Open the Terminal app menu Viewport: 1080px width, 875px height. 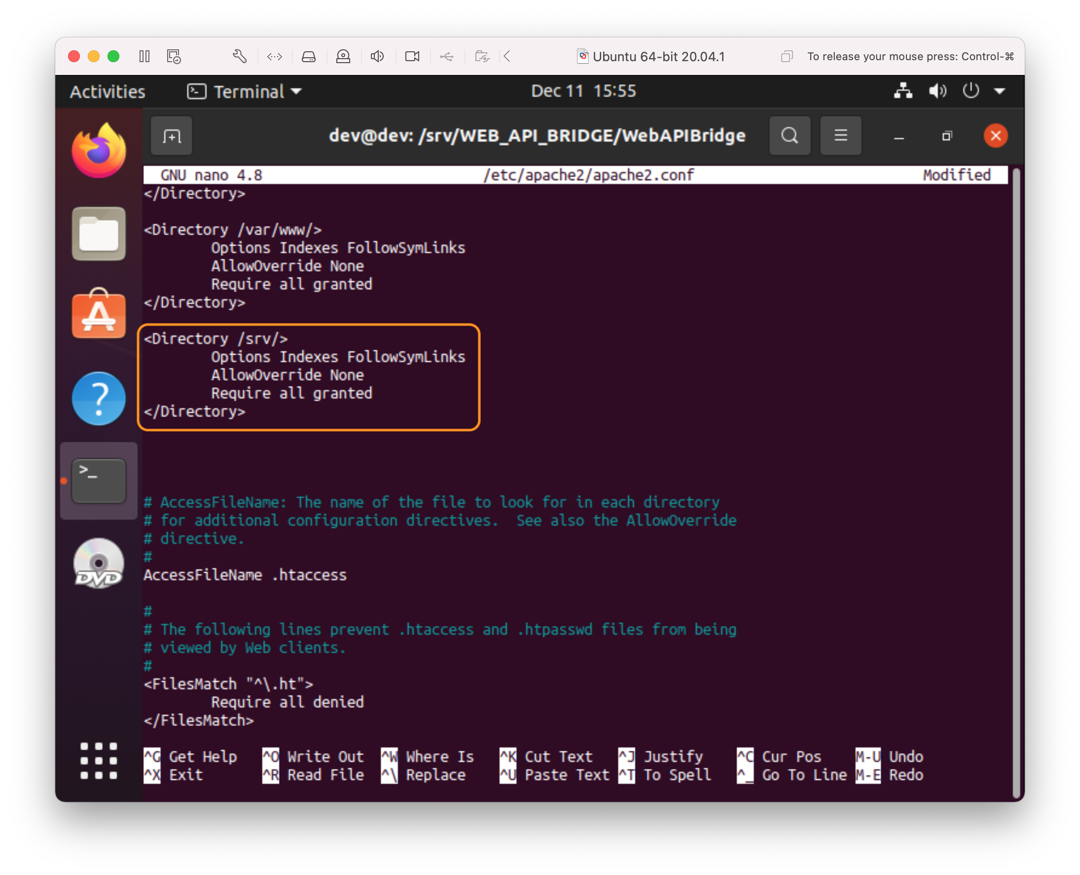(245, 92)
